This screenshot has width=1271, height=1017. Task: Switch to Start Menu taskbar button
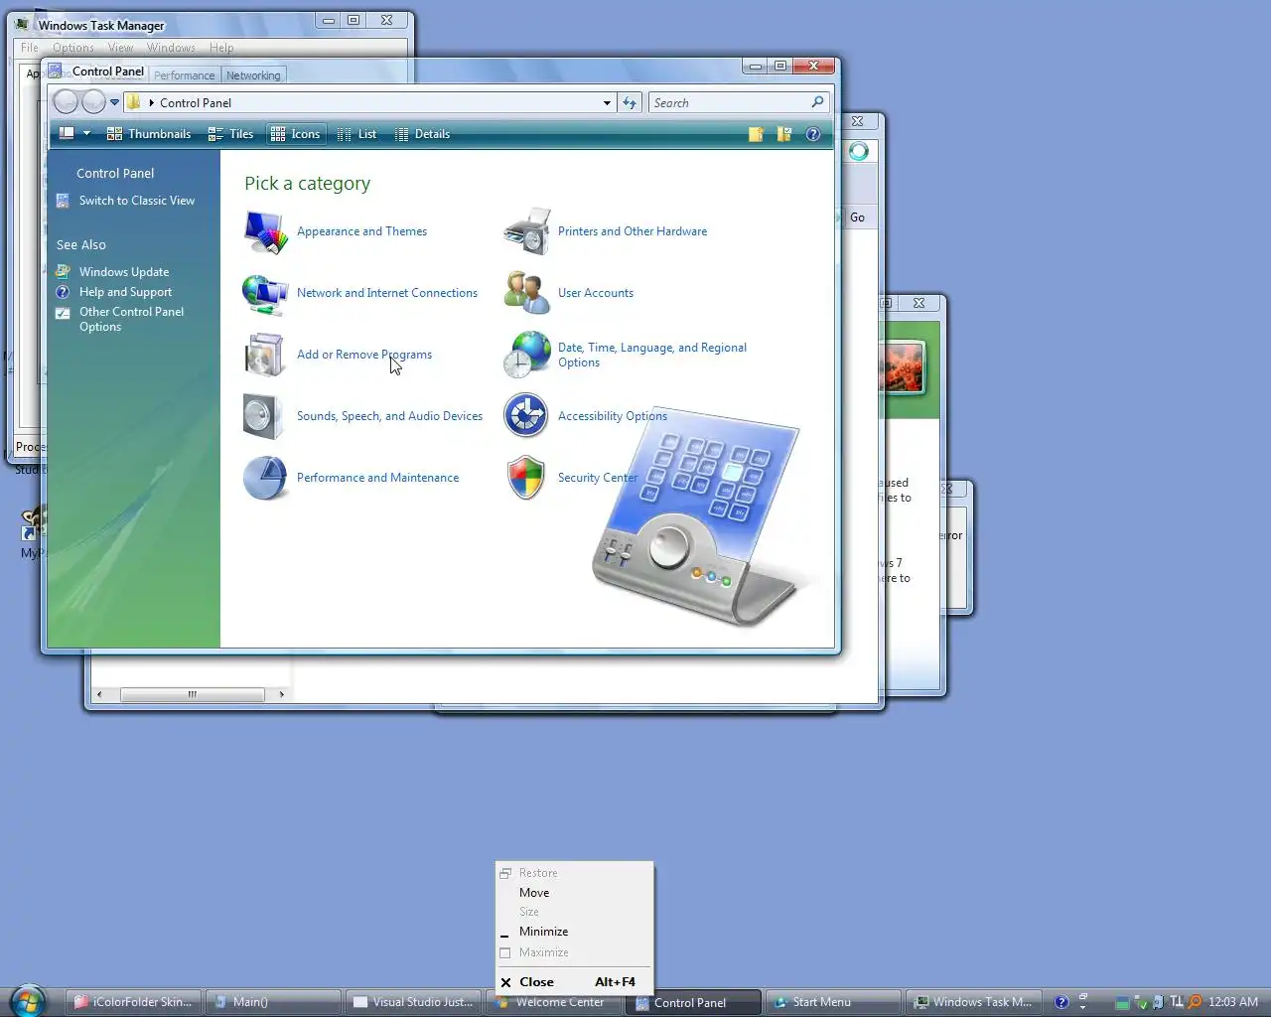coord(834,1002)
